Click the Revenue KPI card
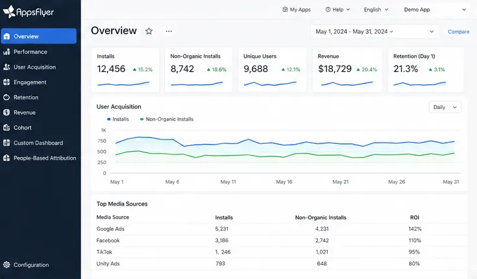Screen dimensions: 477x279 [x=347, y=69]
